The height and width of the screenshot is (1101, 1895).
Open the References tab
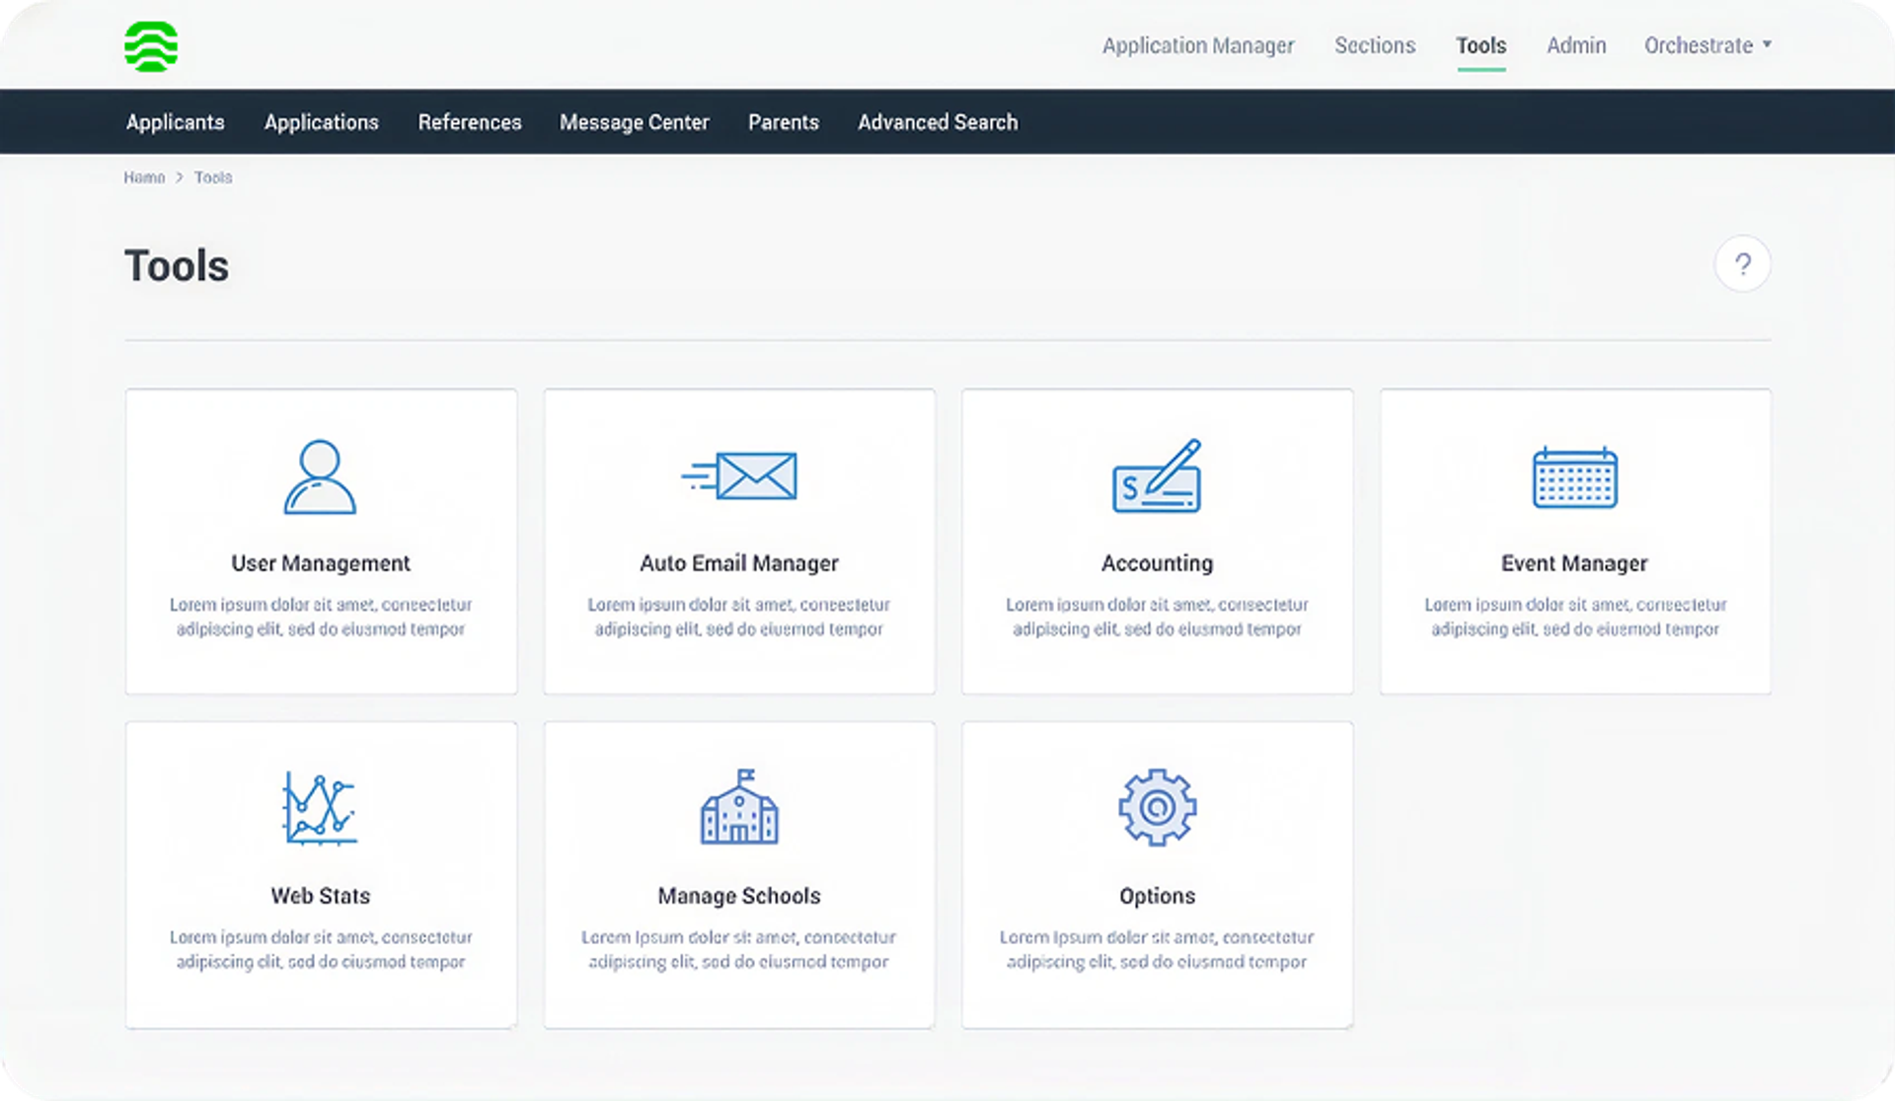tap(470, 122)
